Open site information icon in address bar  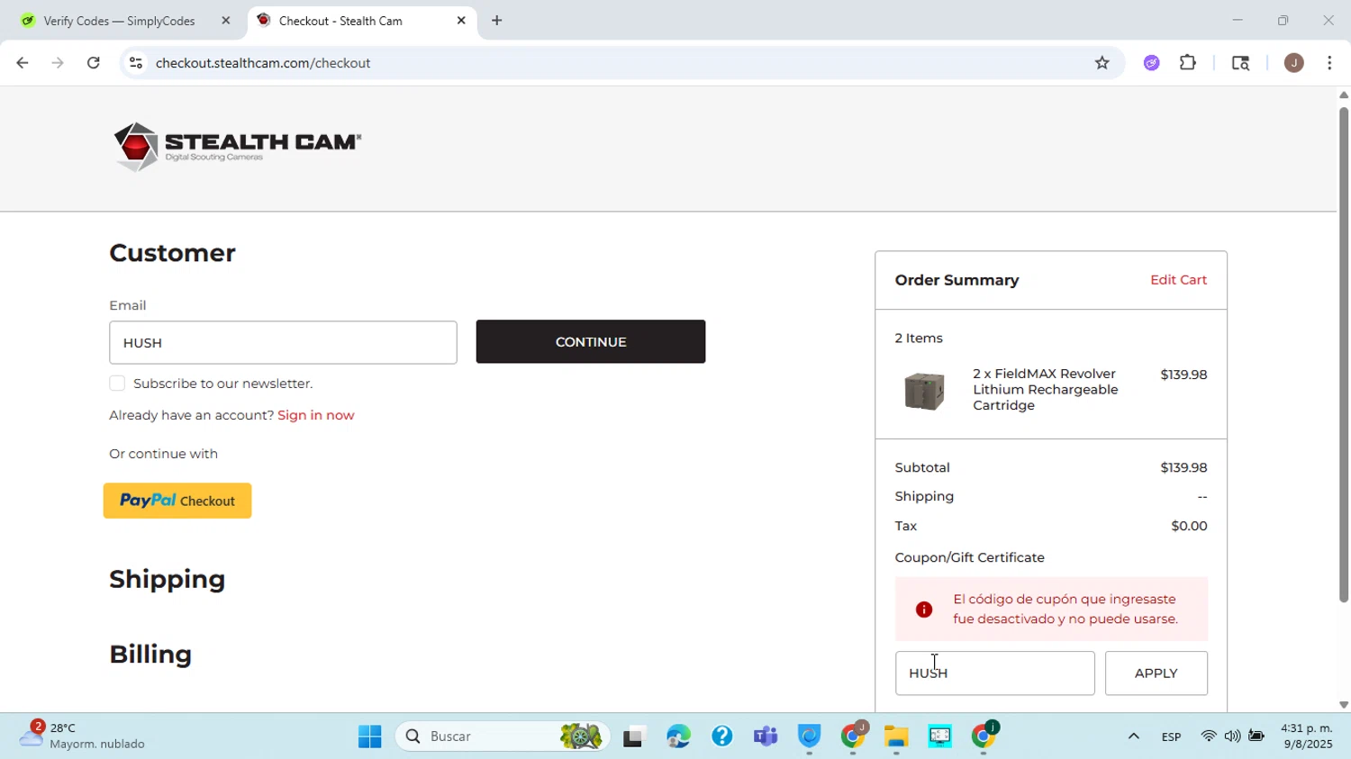coord(136,63)
